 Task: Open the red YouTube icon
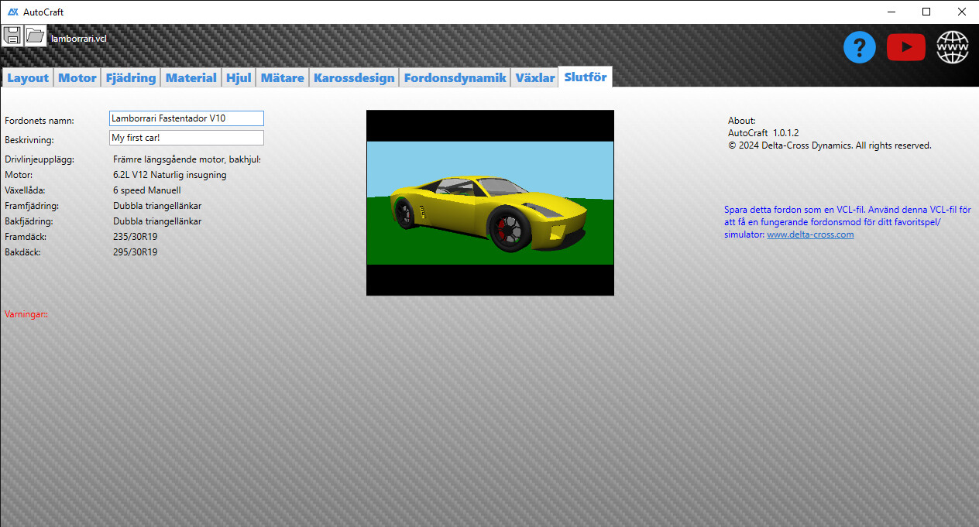(905, 48)
